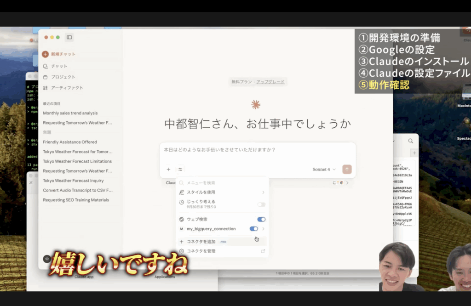Turn off my_bigquery_connection toggle
Viewport: 471px width, 306px height.
click(253, 229)
